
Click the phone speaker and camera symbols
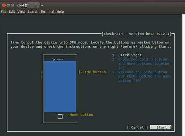tap(58, 59)
